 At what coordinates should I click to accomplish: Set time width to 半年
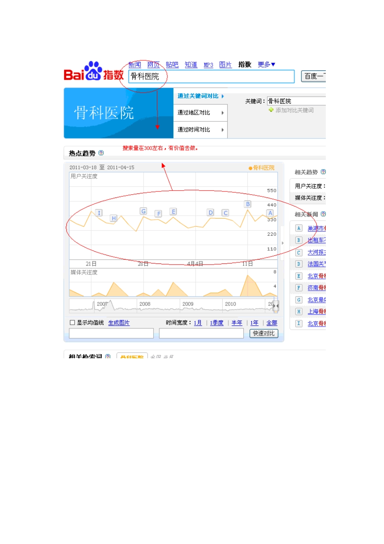tap(237, 323)
